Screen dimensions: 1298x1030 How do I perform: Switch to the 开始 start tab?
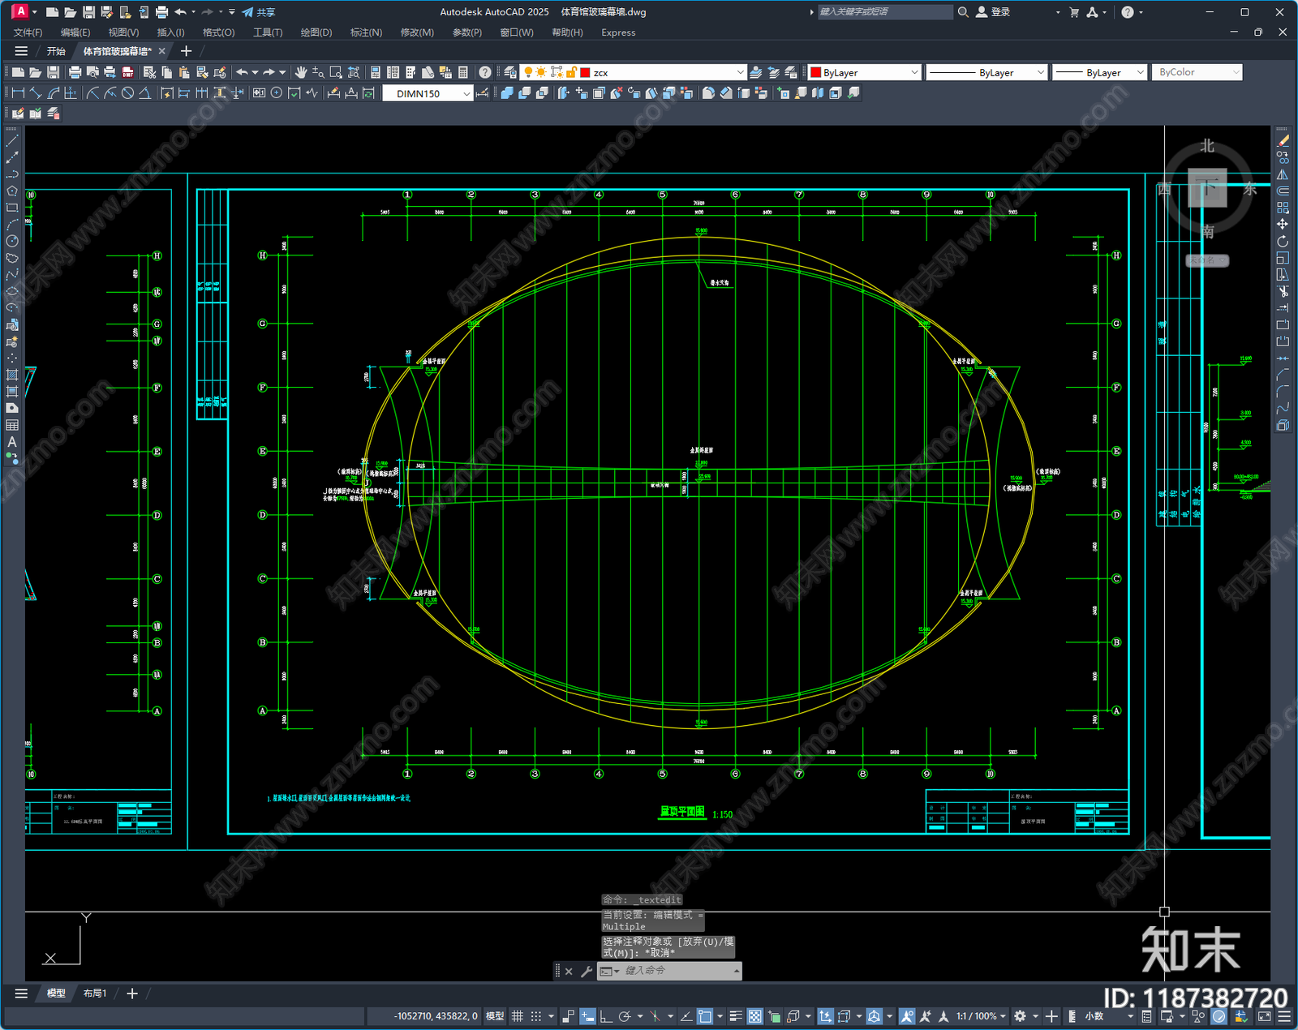click(x=56, y=51)
